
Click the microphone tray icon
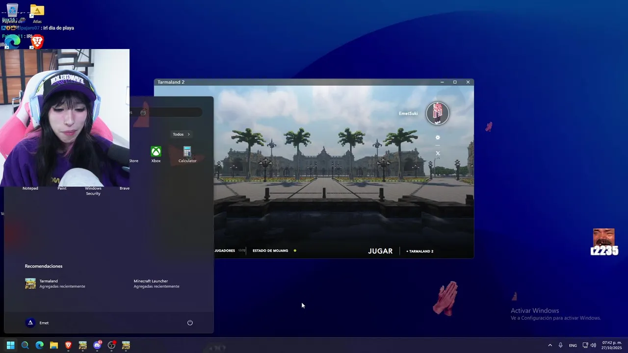click(x=560, y=345)
